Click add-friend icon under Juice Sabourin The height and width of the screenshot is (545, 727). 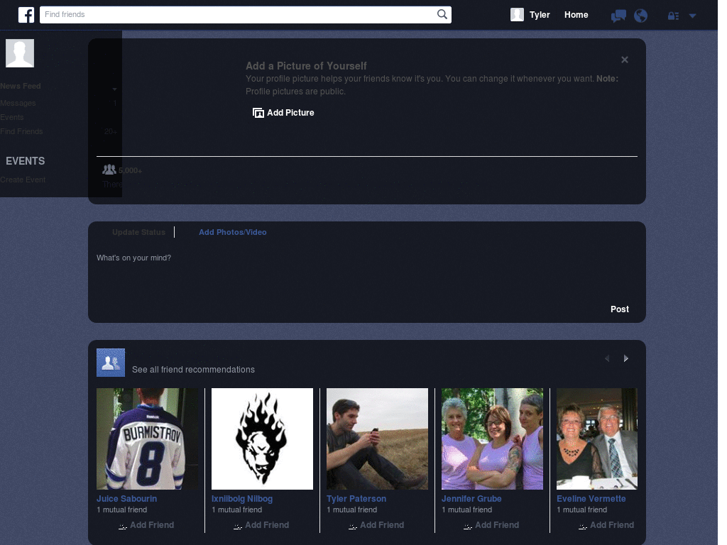tap(122, 526)
